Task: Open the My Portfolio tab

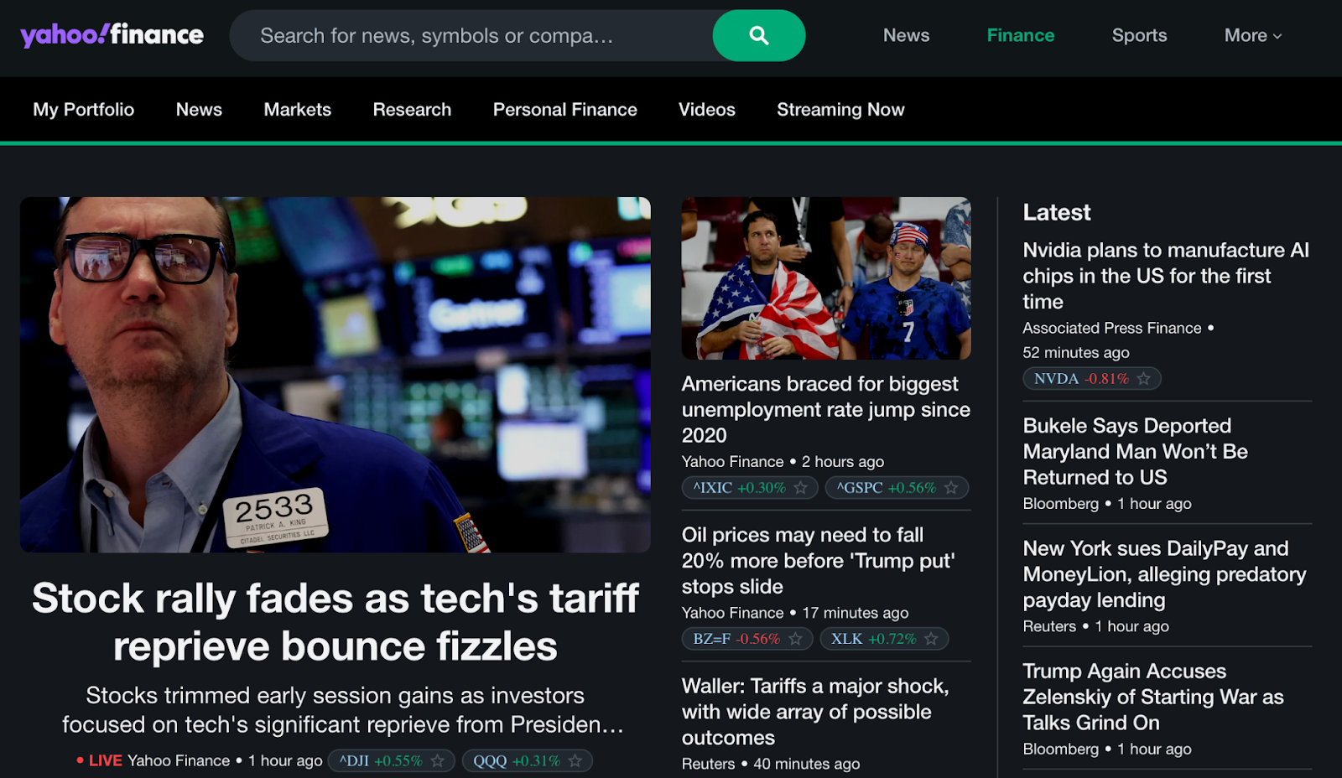Action: [84, 110]
